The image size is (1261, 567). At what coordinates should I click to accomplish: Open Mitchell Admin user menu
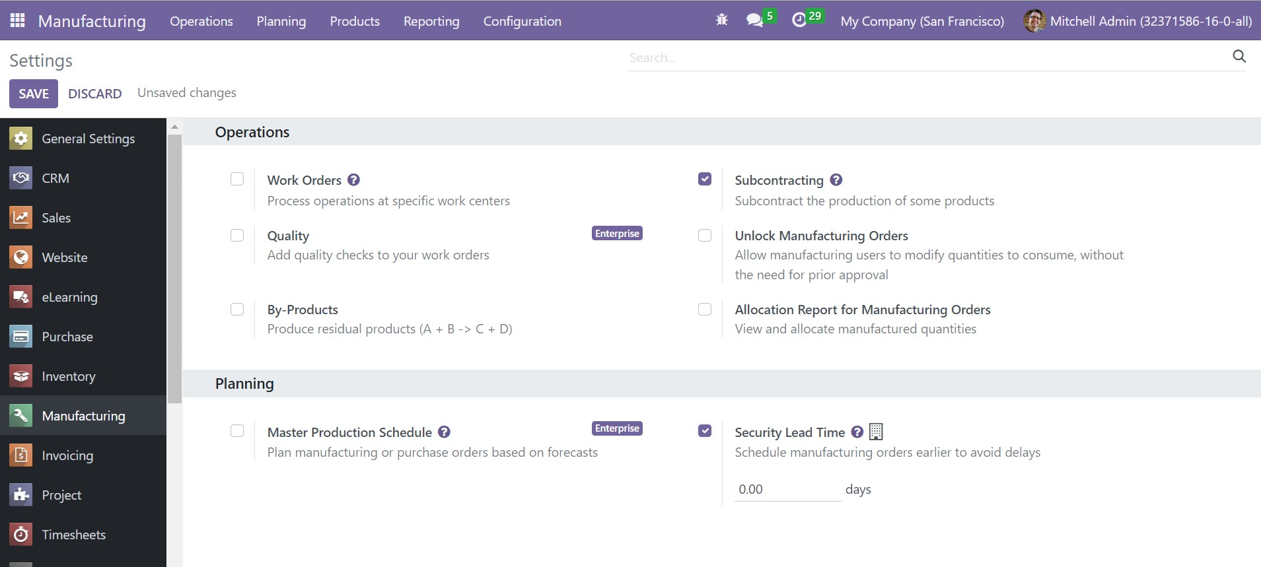pos(1137,21)
